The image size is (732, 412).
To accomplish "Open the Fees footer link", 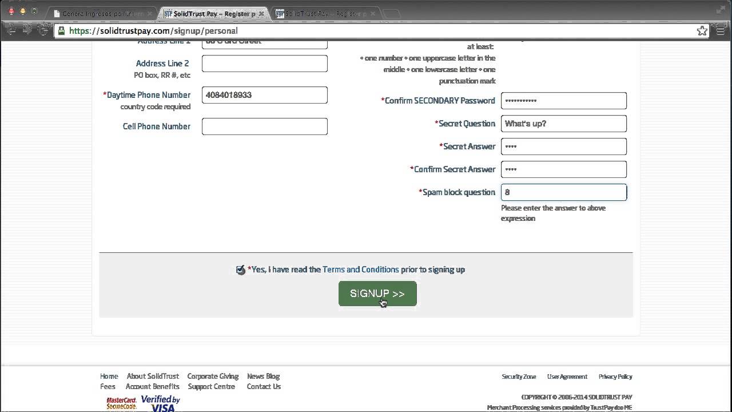I will 108,387.
